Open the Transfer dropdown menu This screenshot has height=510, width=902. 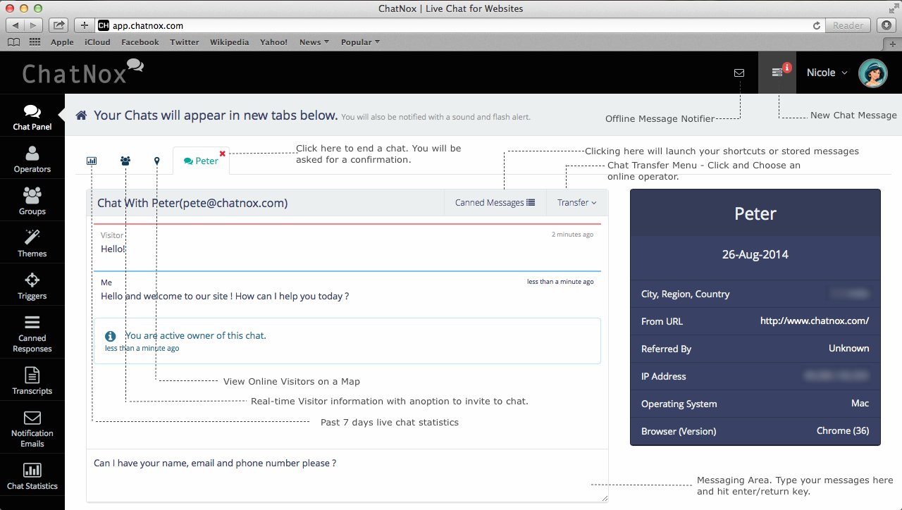pos(577,202)
